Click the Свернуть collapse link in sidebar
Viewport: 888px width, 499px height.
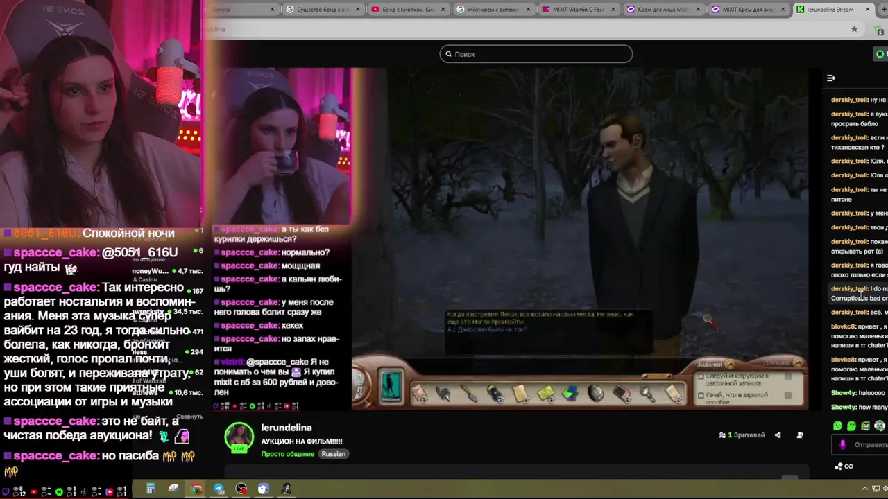point(189,417)
